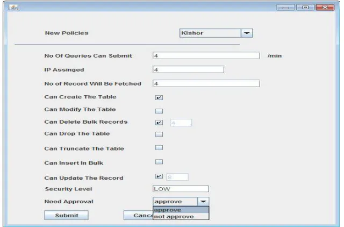Open the Kishor user dropdown arrow
344x227 pixels.
[x=247, y=33]
